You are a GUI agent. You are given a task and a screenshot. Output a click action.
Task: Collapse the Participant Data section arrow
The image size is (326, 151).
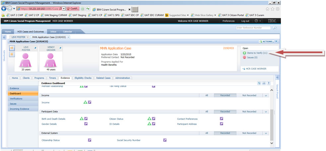tap(266, 112)
